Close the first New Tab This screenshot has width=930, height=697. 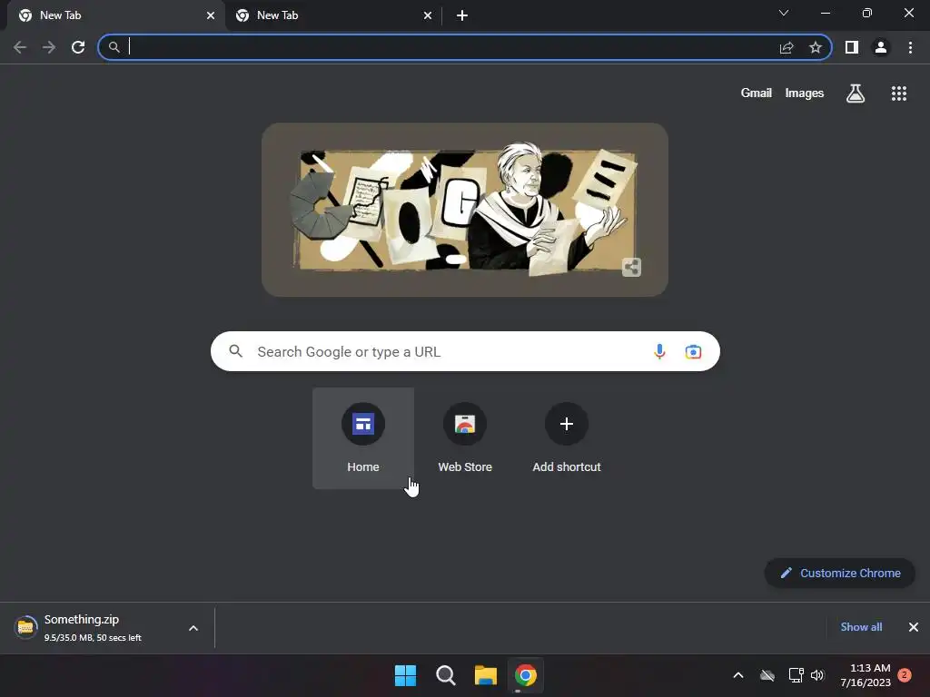(x=211, y=15)
